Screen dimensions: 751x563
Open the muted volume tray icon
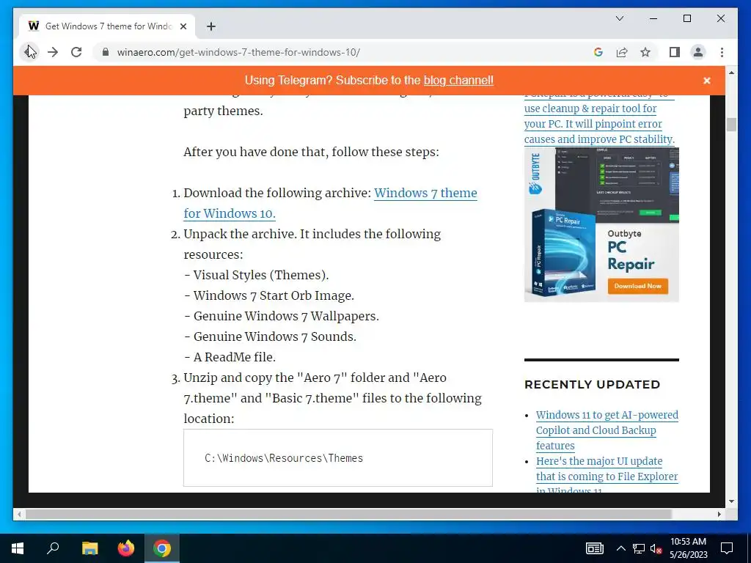656,548
